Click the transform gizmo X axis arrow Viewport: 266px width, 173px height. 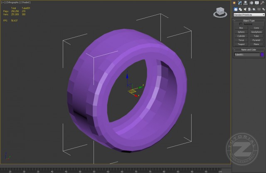point(136,96)
